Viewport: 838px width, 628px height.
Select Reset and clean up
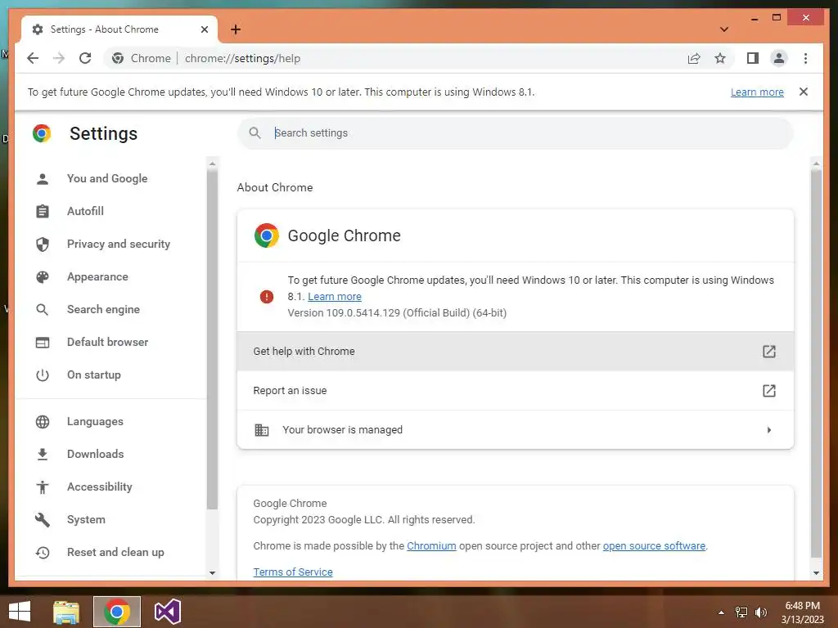(x=115, y=552)
